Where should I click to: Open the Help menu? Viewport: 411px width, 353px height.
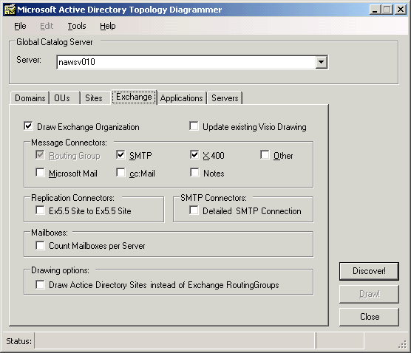pos(107,26)
